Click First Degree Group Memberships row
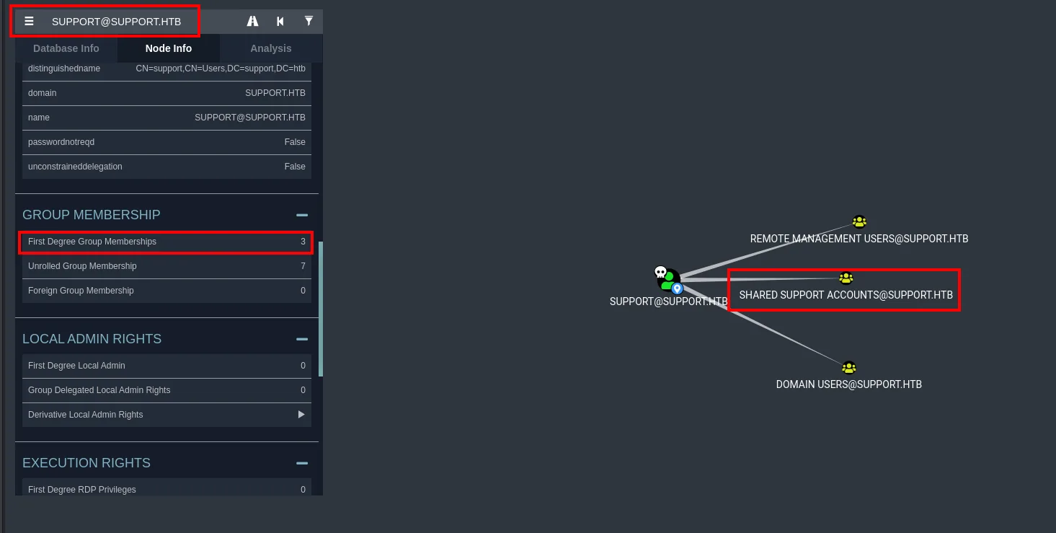 [x=167, y=242]
